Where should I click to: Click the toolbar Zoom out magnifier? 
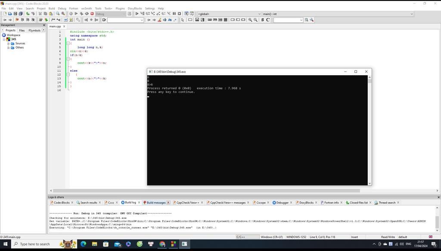255,20
